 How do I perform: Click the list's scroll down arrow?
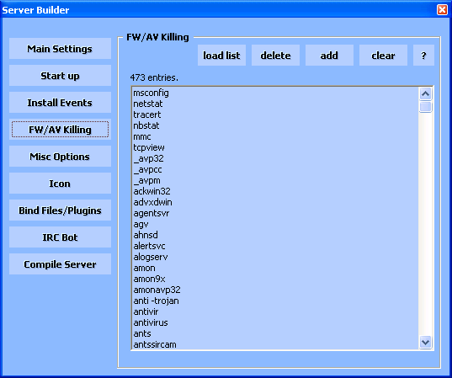tap(425, 343)
